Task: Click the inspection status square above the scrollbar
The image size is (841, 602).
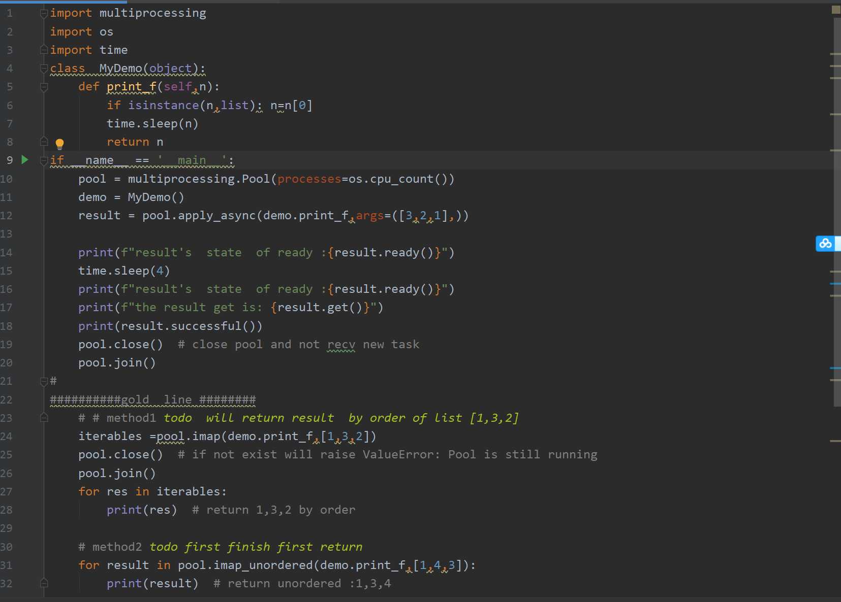Action: click(836, 9)
